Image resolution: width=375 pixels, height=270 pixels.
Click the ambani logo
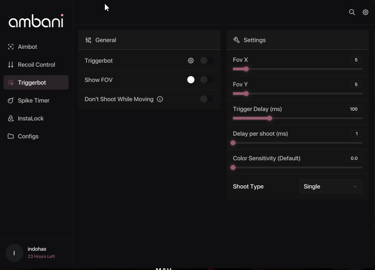click(x=36, y=21)
